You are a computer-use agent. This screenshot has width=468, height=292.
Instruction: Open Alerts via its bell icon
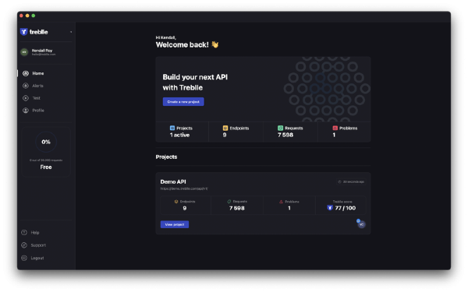[26, 86]
